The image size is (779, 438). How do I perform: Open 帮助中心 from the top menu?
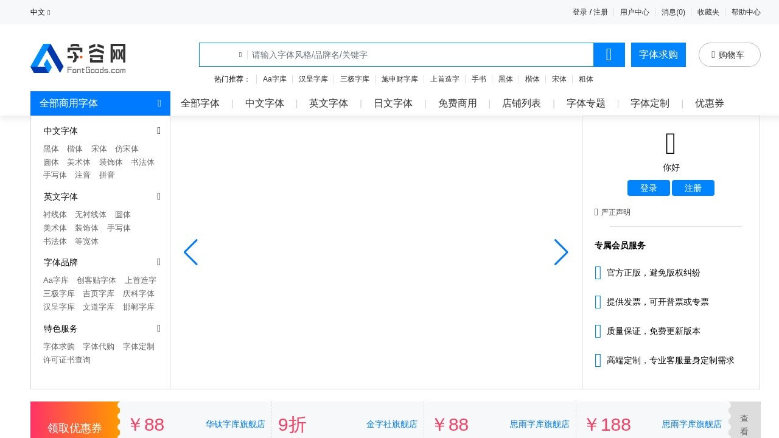pyautogui.click(x=746, y=12)
